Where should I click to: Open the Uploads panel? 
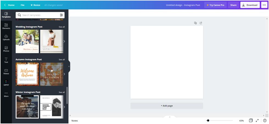pos(6,37)
